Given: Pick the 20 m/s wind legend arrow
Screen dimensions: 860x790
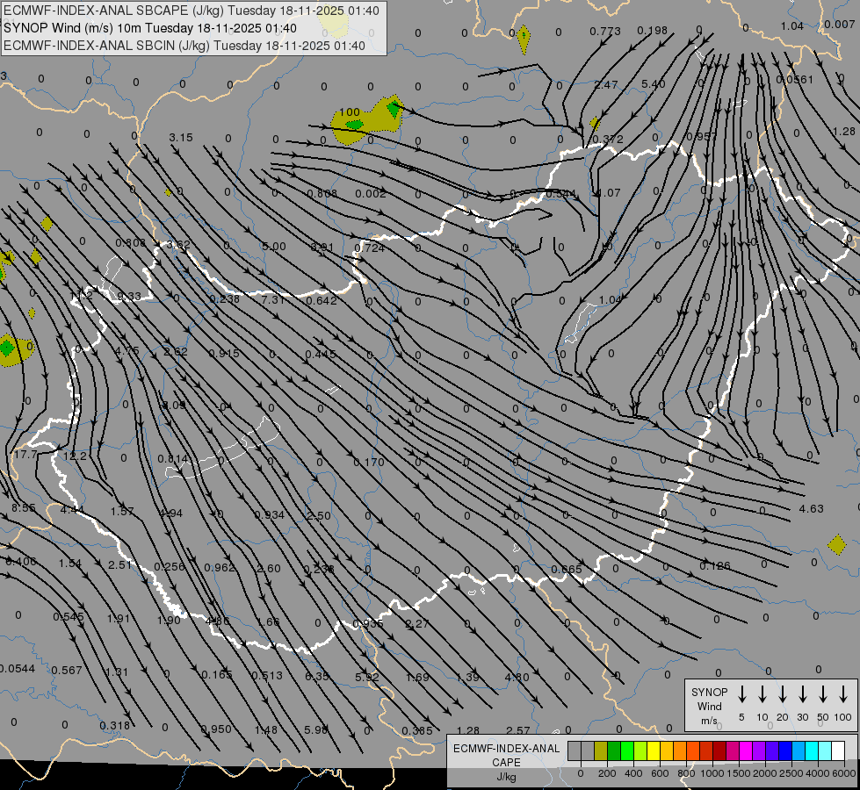Looking at the screenshot, I should coord(783,694).
